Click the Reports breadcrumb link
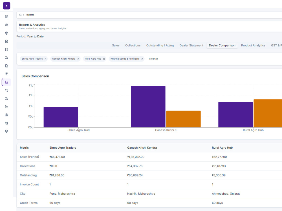The height and width of the screenshot is (211, 282). click(x=30, y=15)
